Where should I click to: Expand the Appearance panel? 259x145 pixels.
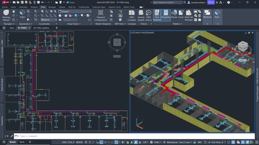[26, 24]
